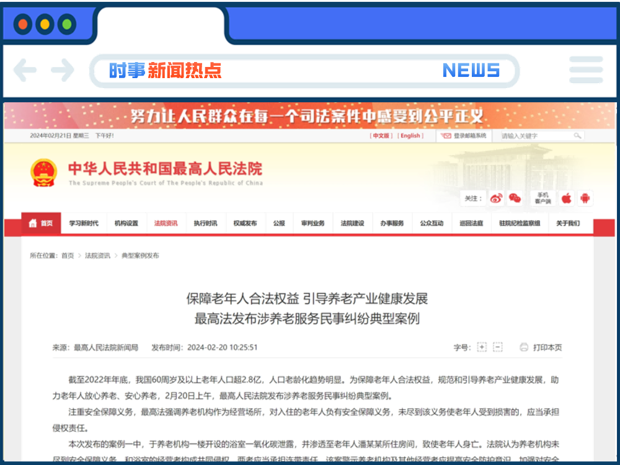Open the WeChat follow icon
The image size is (620, 465).
click(x=515, y=198)
